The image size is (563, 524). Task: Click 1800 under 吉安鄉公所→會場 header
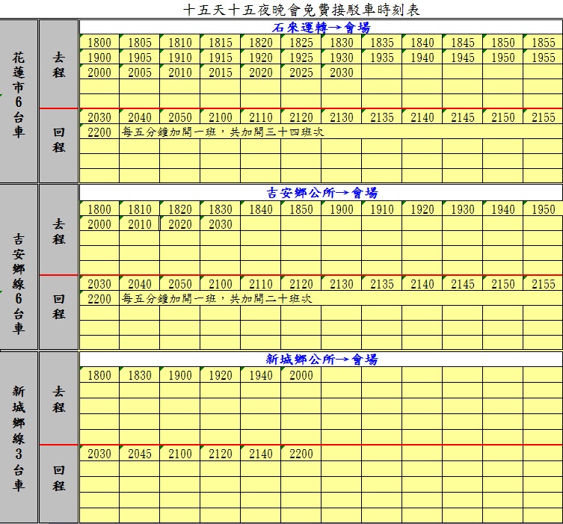click(x=99, y=209)
